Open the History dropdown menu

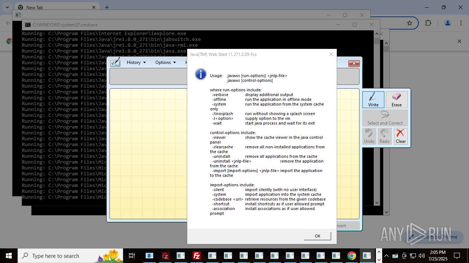click(136, 62)
